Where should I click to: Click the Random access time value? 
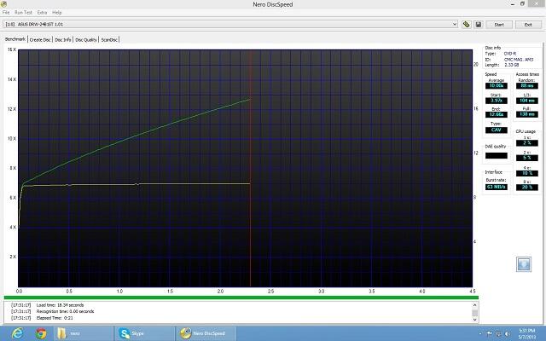pyautogui.click(x=527, y=85)
